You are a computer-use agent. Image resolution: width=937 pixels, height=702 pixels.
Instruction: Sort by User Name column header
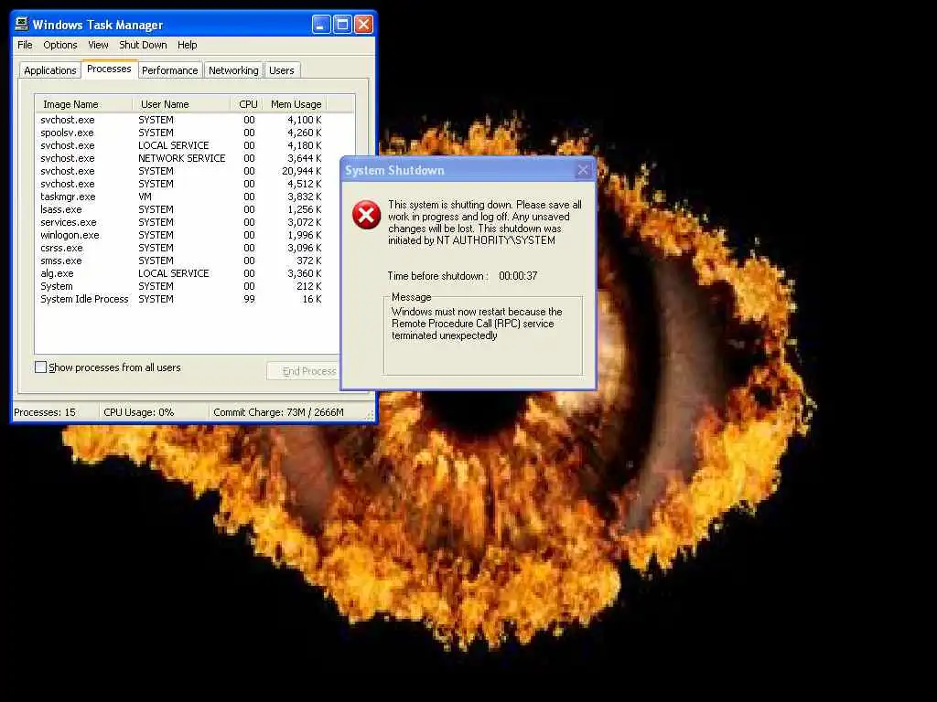pyautogui.click(x=181, y=104)
